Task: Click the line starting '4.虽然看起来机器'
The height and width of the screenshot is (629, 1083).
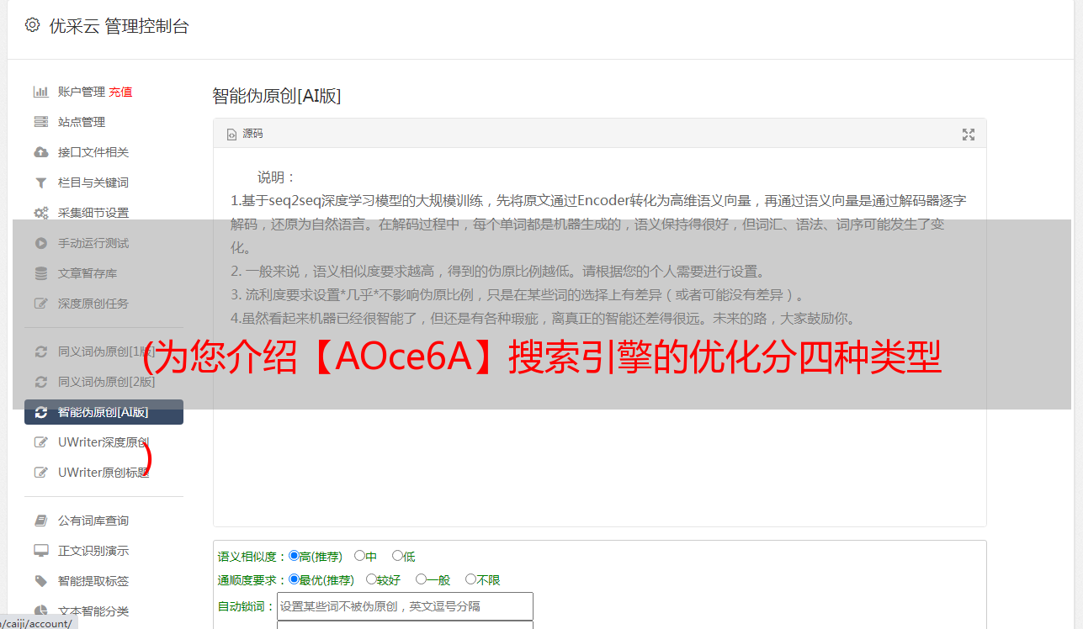Action: pos(543,319)
